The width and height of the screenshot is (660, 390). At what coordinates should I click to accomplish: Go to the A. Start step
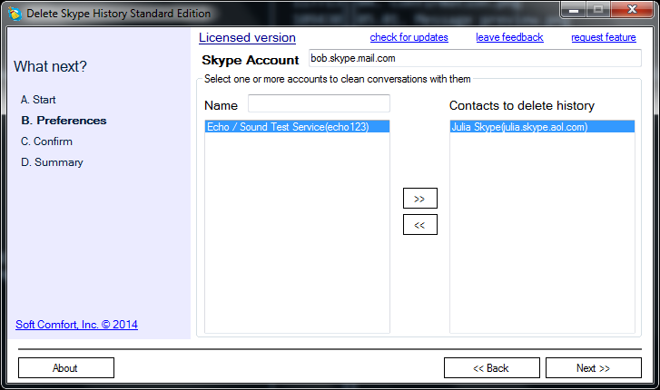pos(38,100)
